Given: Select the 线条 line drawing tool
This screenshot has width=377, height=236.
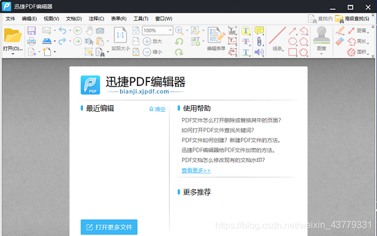Looking at the screenshot, I should (277, 39).
